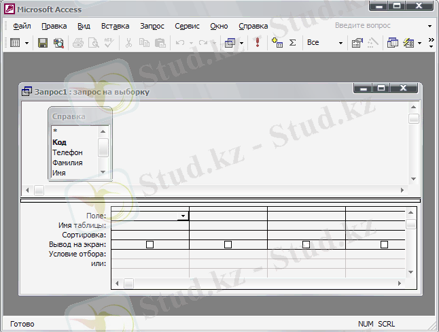
Task: Check second column's 'Вывод на экран' checkbox
Action: (228, 244)
